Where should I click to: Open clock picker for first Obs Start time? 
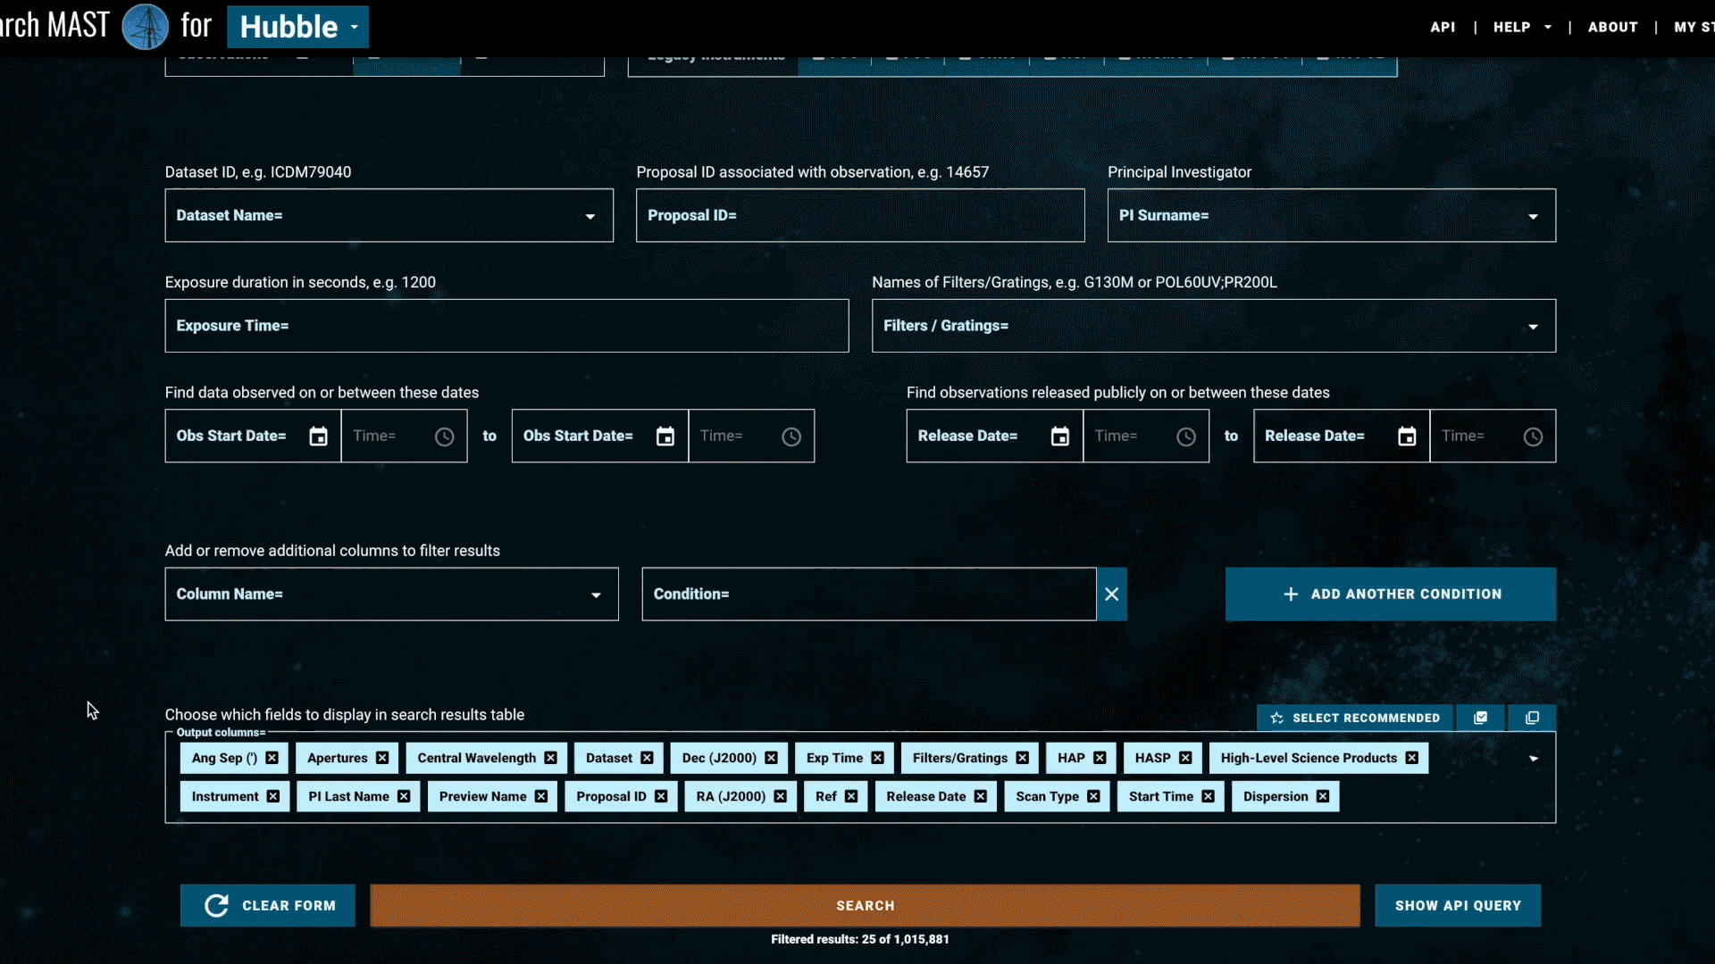click(444, 436)
